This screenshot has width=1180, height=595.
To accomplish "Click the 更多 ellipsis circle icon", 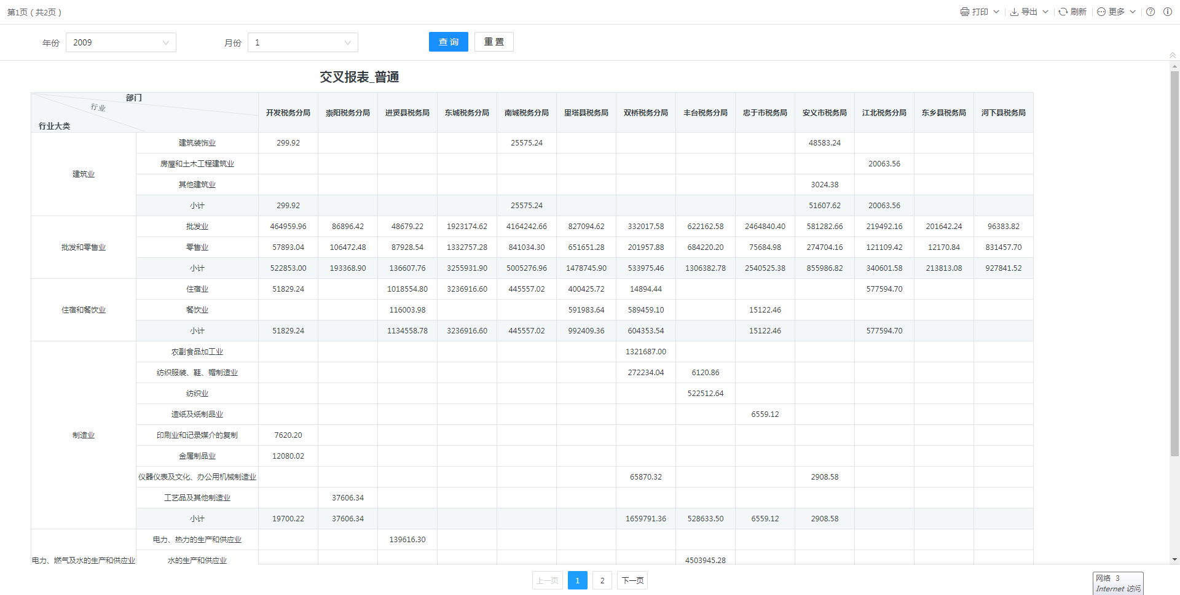I will (x=1101, y=12).
